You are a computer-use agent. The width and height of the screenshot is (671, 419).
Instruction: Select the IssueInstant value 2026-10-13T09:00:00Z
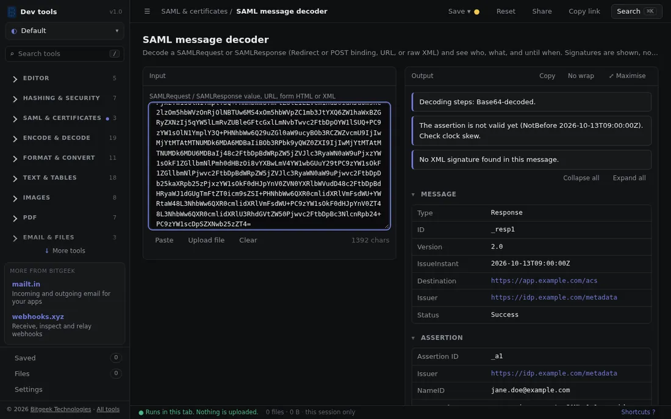(530, 264)
